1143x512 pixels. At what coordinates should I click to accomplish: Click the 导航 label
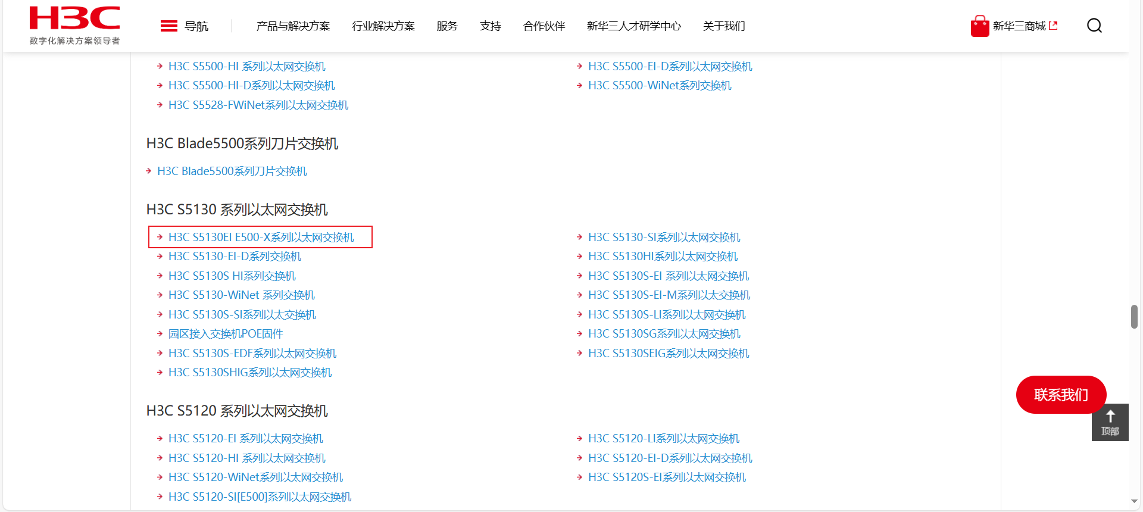pyautogui.click(x=196, y=26)
